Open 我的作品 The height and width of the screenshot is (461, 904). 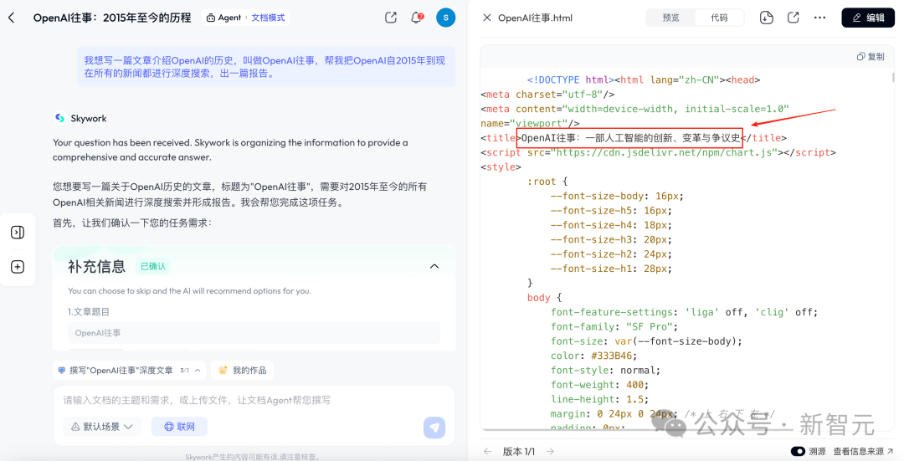243,370
